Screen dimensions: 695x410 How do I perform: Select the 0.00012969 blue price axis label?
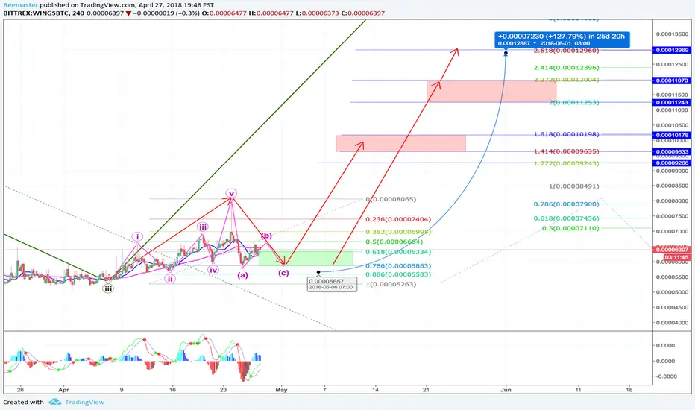(671, 50)
